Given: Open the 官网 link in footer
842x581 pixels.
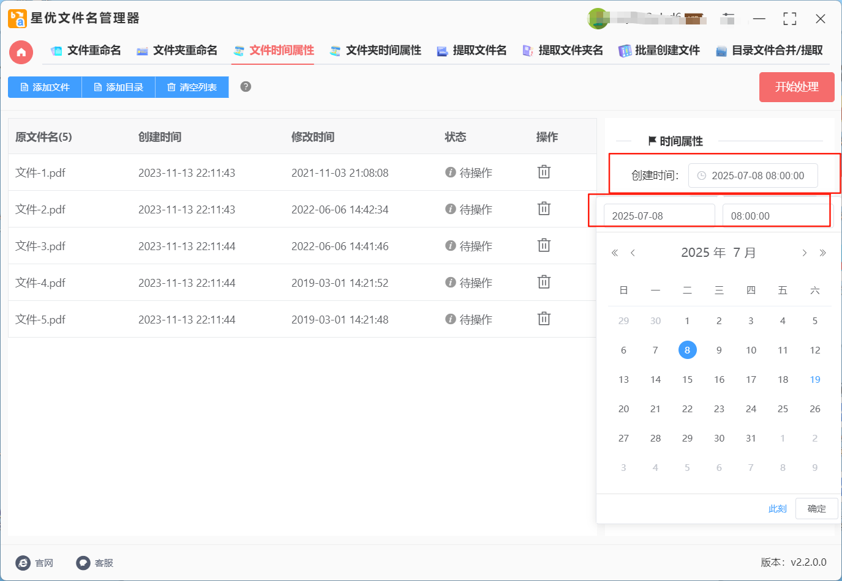Looking at the screenshot, I should (35, 563).
